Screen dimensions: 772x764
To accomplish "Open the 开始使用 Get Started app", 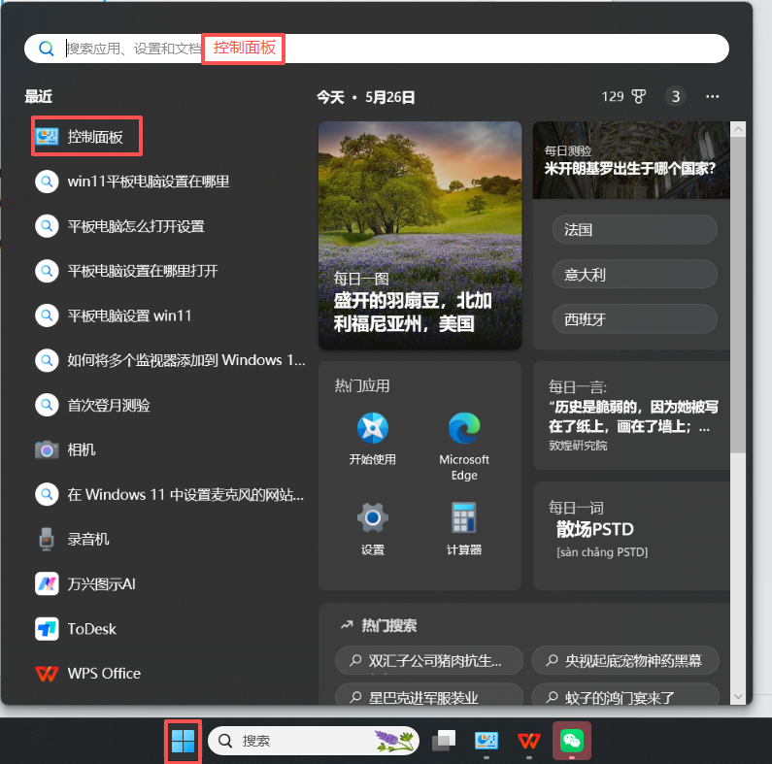I will [372, 439].
